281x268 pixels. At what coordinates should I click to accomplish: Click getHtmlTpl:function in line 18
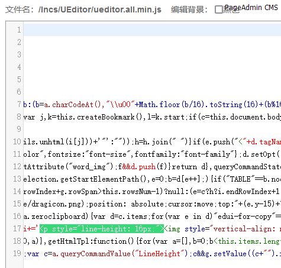[87, 241]
